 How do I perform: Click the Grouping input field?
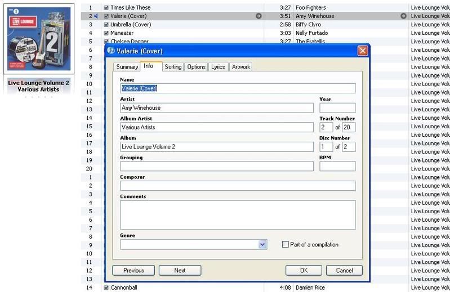(x=217, y=166)
